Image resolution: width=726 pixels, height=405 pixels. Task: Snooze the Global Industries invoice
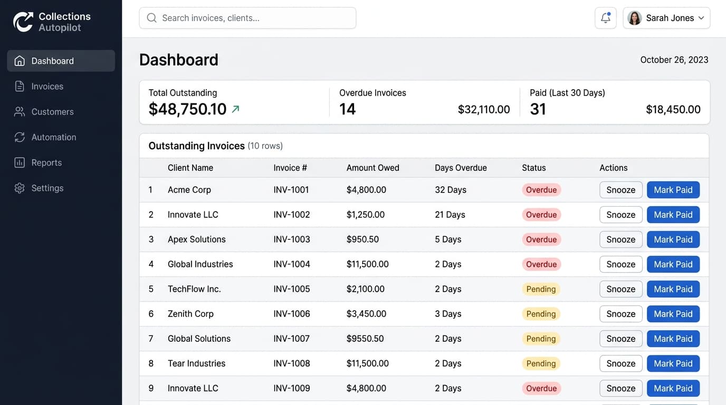tap(621, 264)
